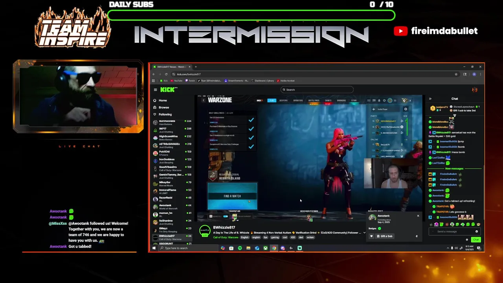Open the Adobe Acrobat bookmark
Viewport: 503px width, 283px height.
click(x=286, y=81)
